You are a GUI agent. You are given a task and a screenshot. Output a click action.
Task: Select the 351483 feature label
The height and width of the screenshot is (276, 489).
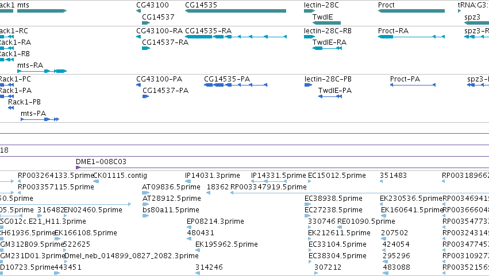pyautogui.click(x=393, y=176)
